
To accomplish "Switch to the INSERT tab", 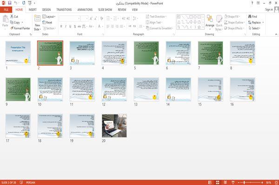I will pos(33,10).
